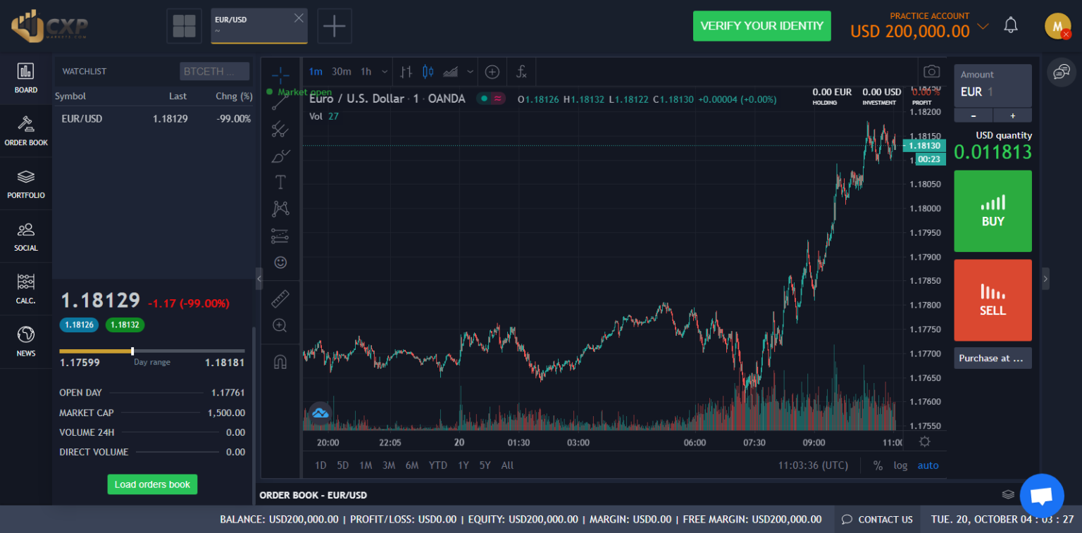Select the 1m timeframe
Image resolution: width=1082 pixels, height=533 pixels.
click(x=316, y=71)
